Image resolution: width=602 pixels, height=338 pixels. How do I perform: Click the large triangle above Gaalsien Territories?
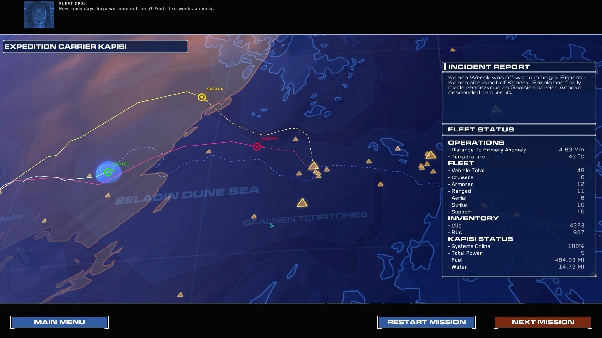pyautogui.click(x=302, y=203)
